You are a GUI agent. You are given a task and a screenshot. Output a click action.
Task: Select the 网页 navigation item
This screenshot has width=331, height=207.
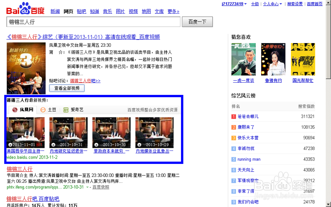[x=69, y=11]
